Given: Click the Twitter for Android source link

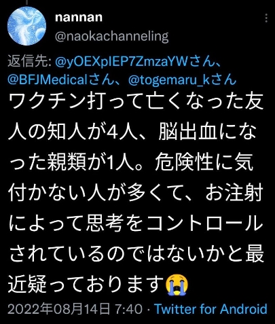Looking at the screenshot, I should pos(210,309).
